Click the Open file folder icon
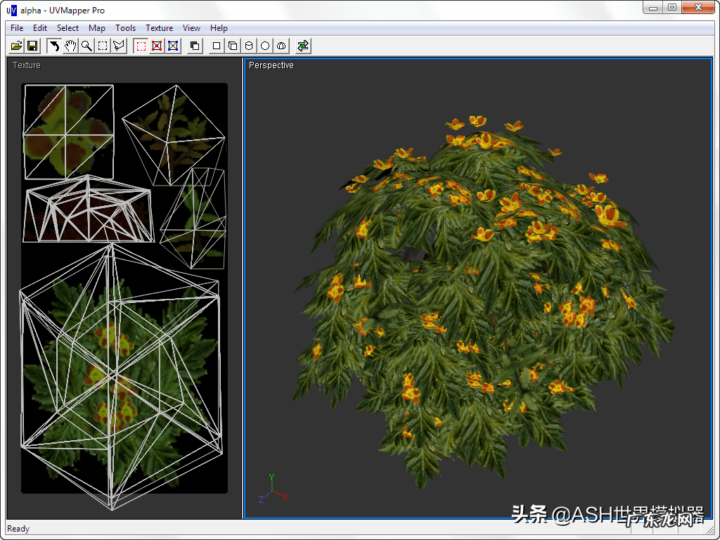 (x=17, y=46)
